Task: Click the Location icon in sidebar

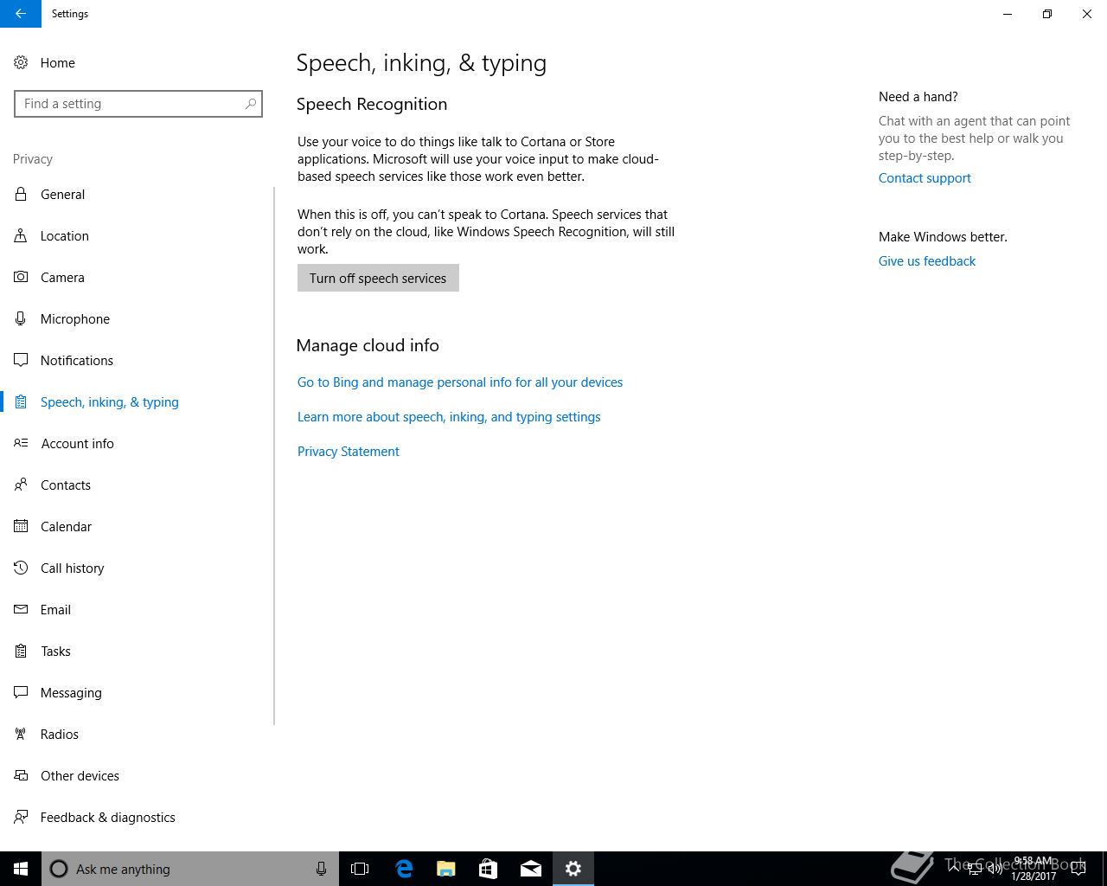Action: click(x=21, y=235)
